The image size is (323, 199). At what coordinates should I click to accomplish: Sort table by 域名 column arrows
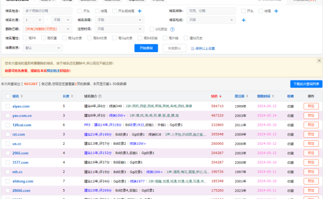click(x=22, y=96)
